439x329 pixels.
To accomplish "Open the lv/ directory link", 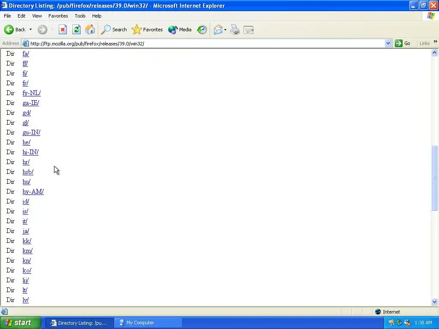I will 25,300.
